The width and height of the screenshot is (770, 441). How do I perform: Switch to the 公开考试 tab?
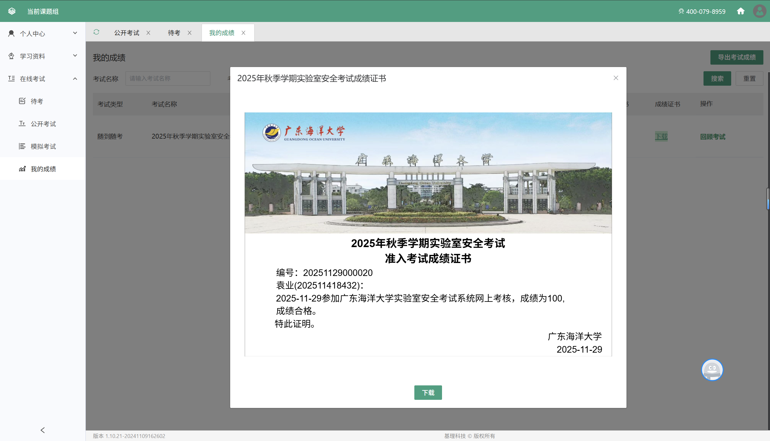click(126, 33)
